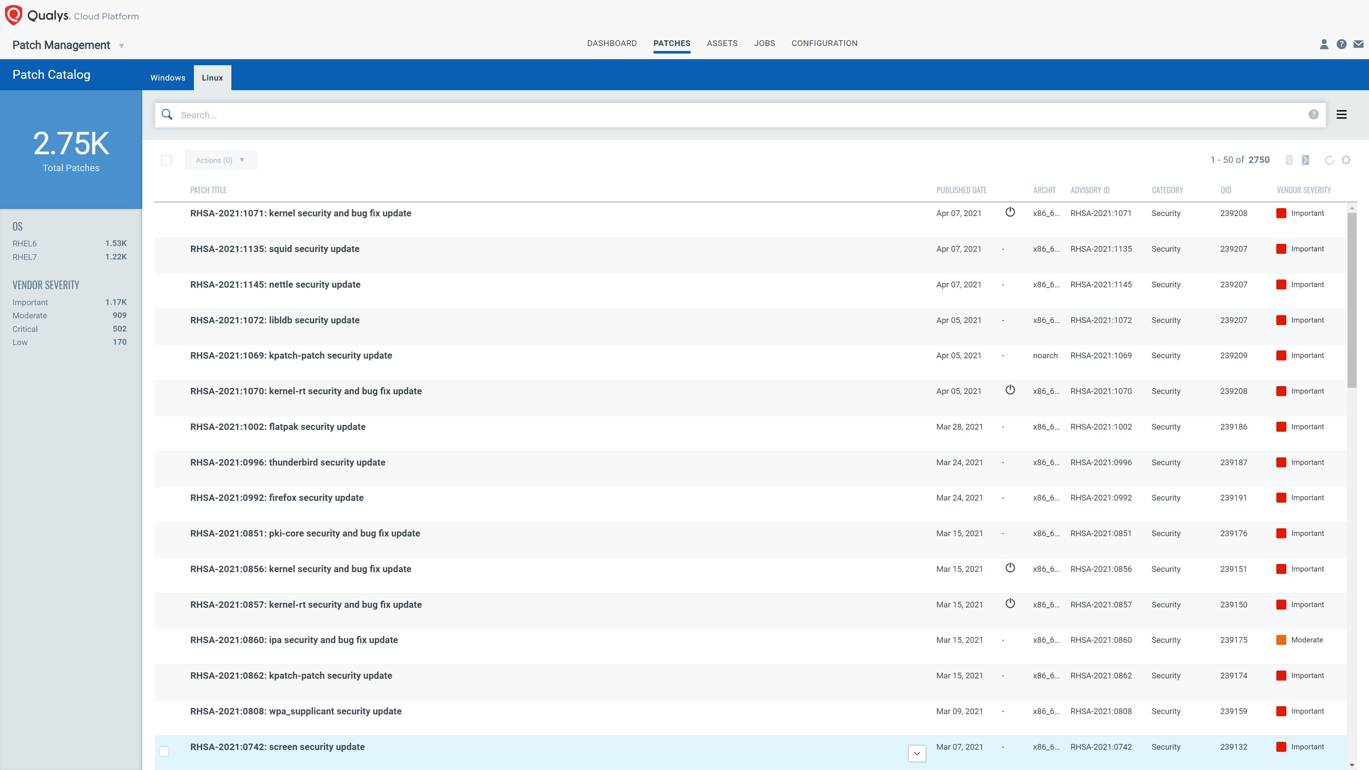Open table settings gear icon
The height and width of the screenshot is (770, 1369).
coord(1345,160)
